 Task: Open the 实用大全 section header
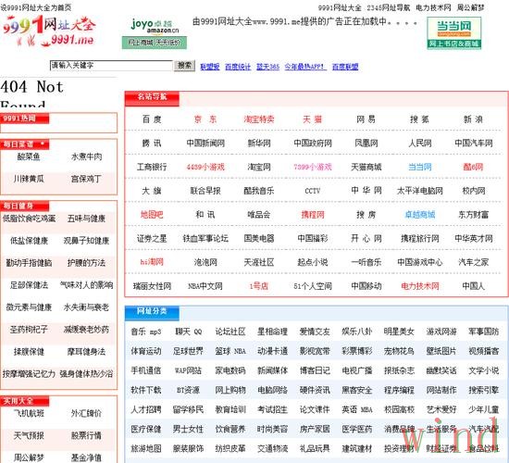pos(25,401)
